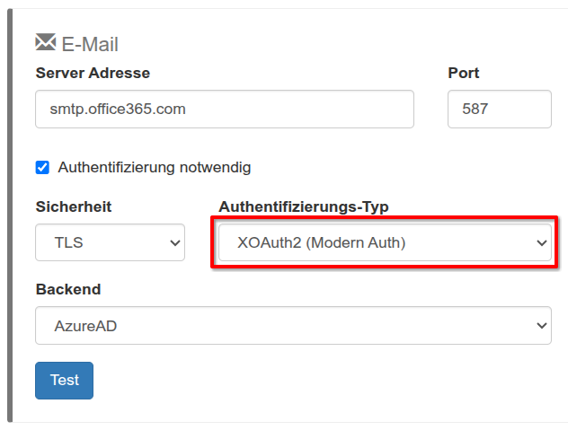This screenshot has width=568, height=430.
Task: Click the Sicherheit label
Action: 74,207
